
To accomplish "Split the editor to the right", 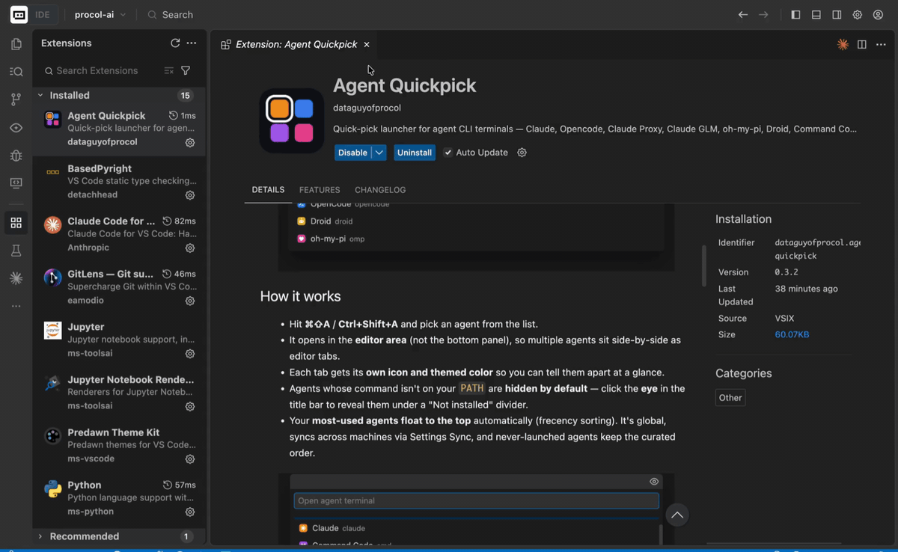I will click(862, 45).
